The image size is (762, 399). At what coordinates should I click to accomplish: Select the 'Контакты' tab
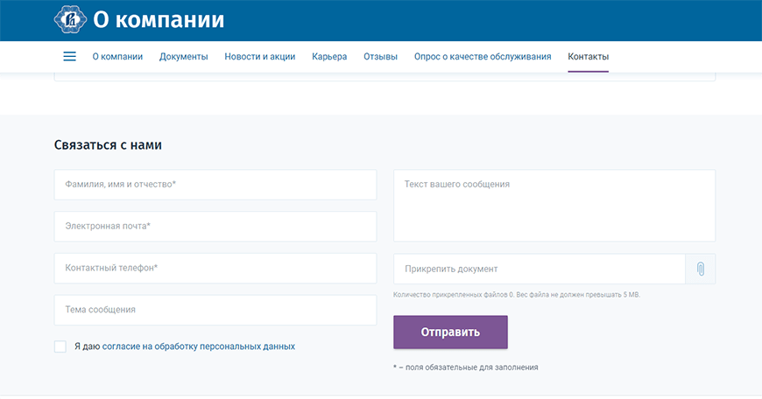pyautogui.click(x=588, y=57)
